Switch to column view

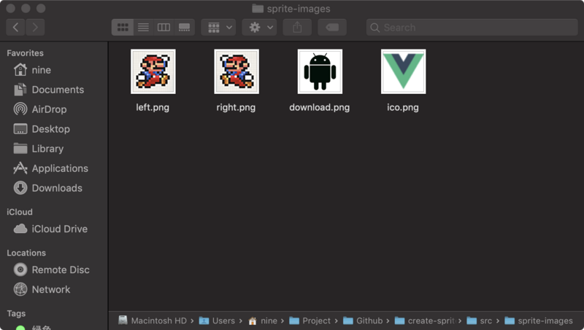pyautogui.click(x=164, y=27)
